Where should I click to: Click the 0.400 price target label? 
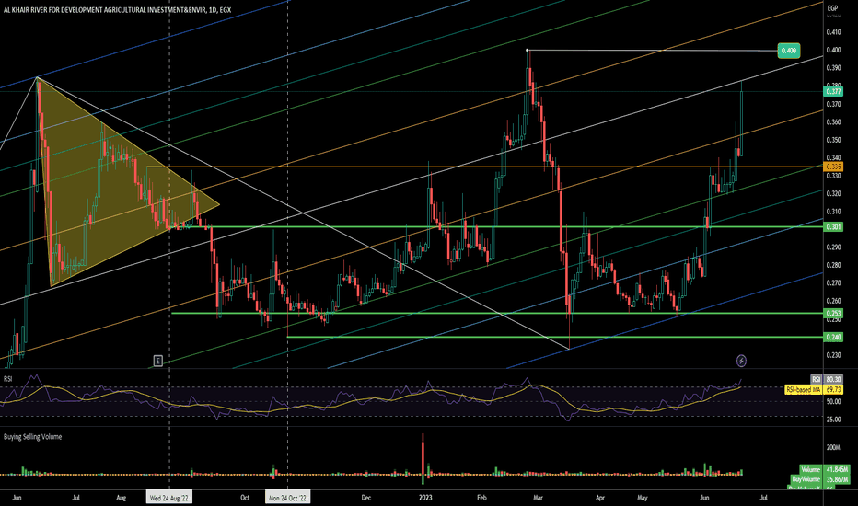pyautogui.click(x=789, y=51)
